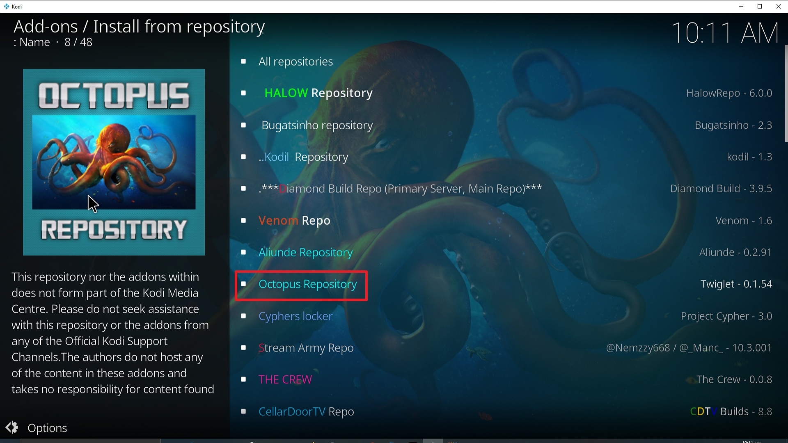The height and width of the screenshot is (443, 788).
Task: Click the Bugatsinho - 2.3 version text
Action: point(733,125)
